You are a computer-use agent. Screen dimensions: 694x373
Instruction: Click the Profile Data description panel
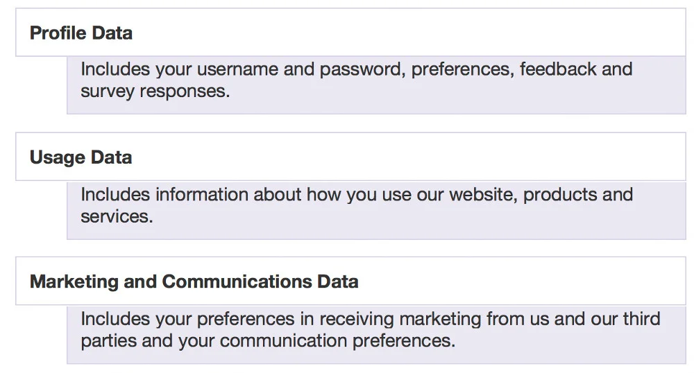pyautogui.click(x=376, y=85)
